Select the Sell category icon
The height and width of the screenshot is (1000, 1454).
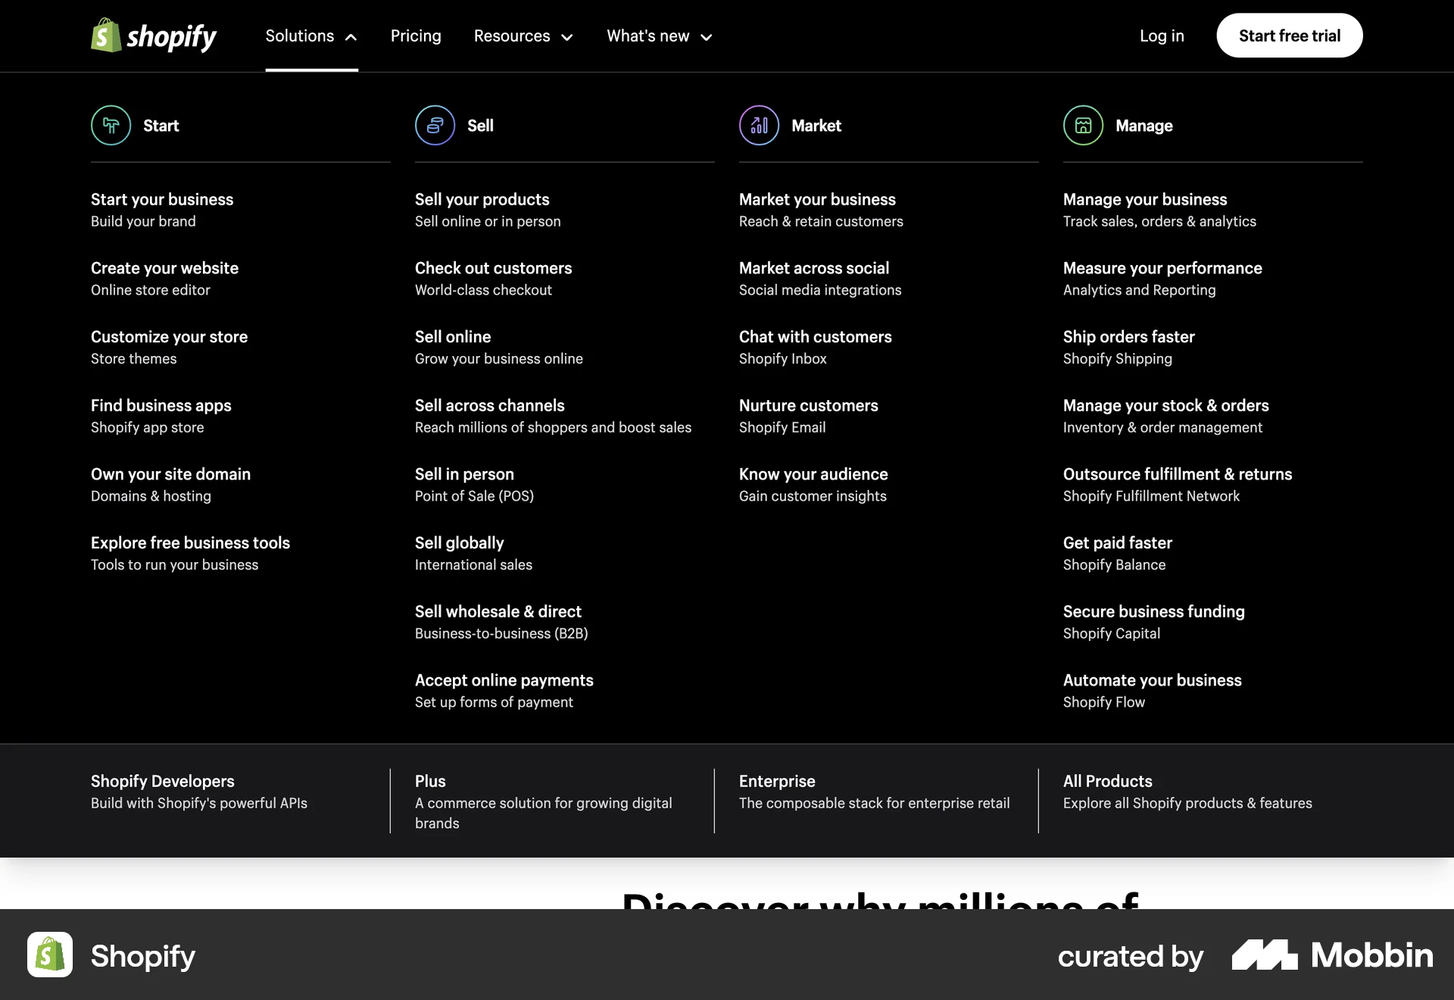tap(435, 125)
